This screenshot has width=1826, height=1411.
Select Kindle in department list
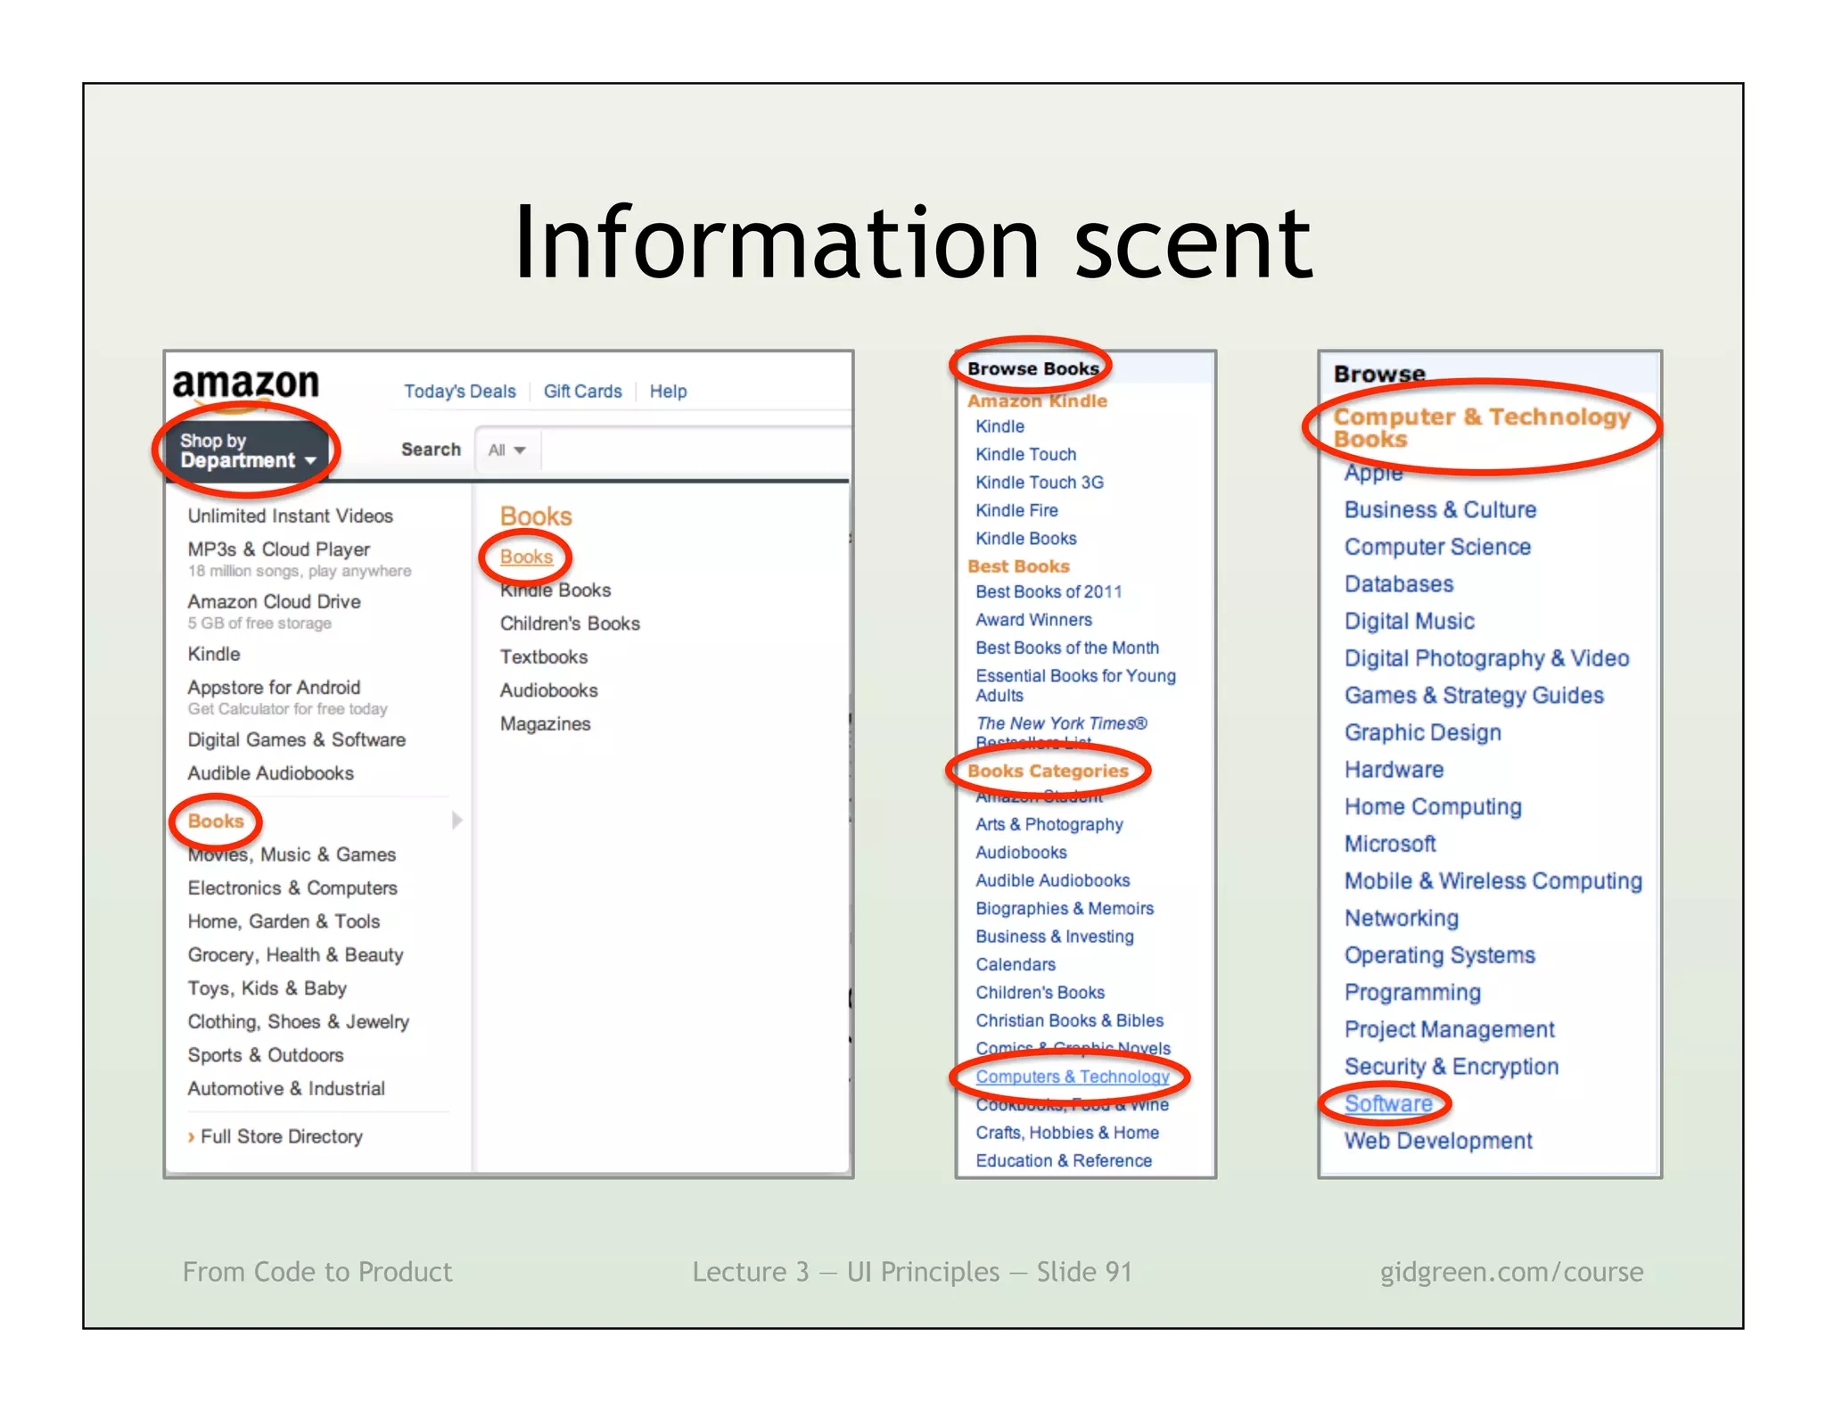click(x=213, y=654)
